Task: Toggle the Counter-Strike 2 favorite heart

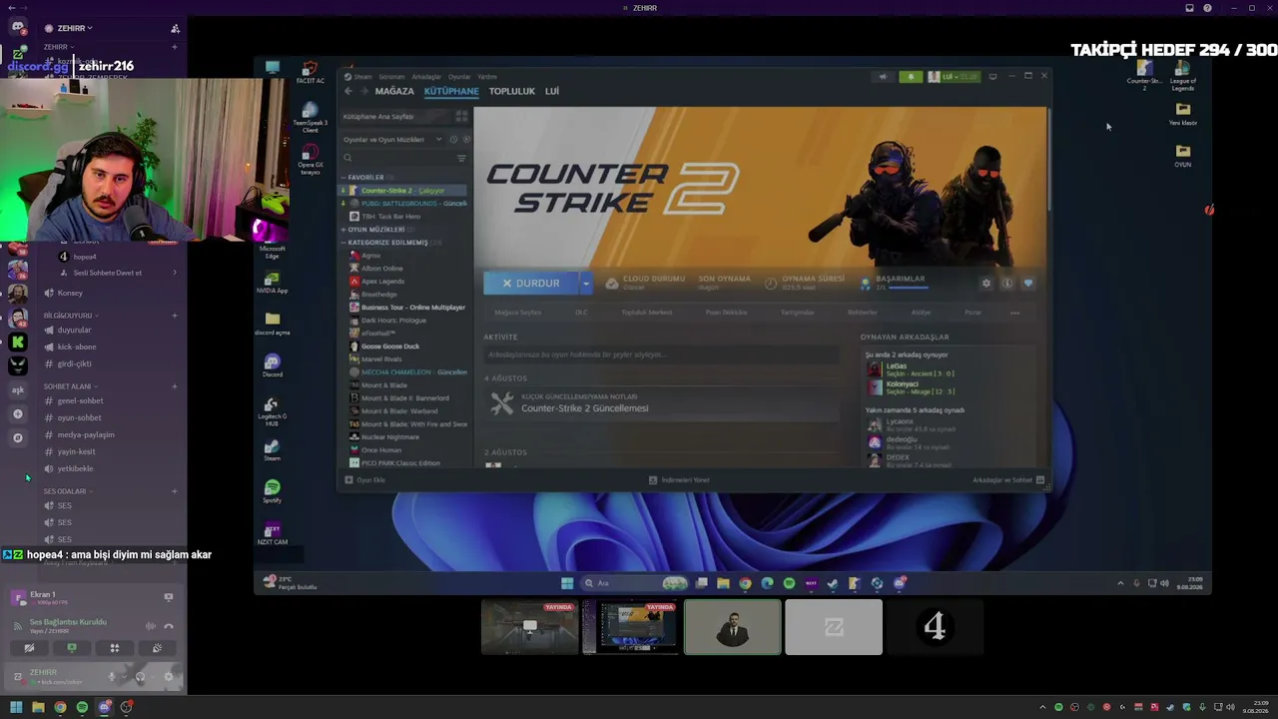Action: click(1028, 284)
